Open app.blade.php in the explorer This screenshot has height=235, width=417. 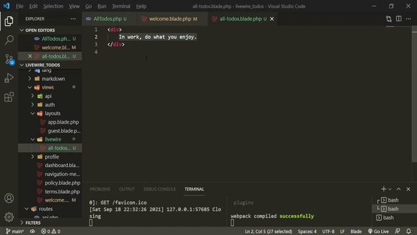pos(63,122)
